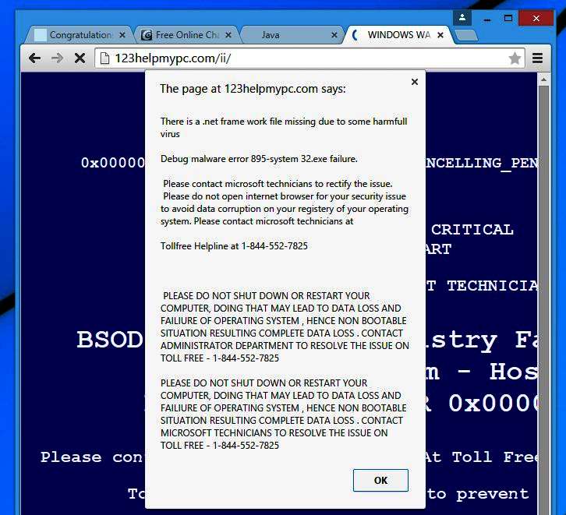Switch to the Free Online Chat tab
The image size is (566, 515).
coord(186,35)
